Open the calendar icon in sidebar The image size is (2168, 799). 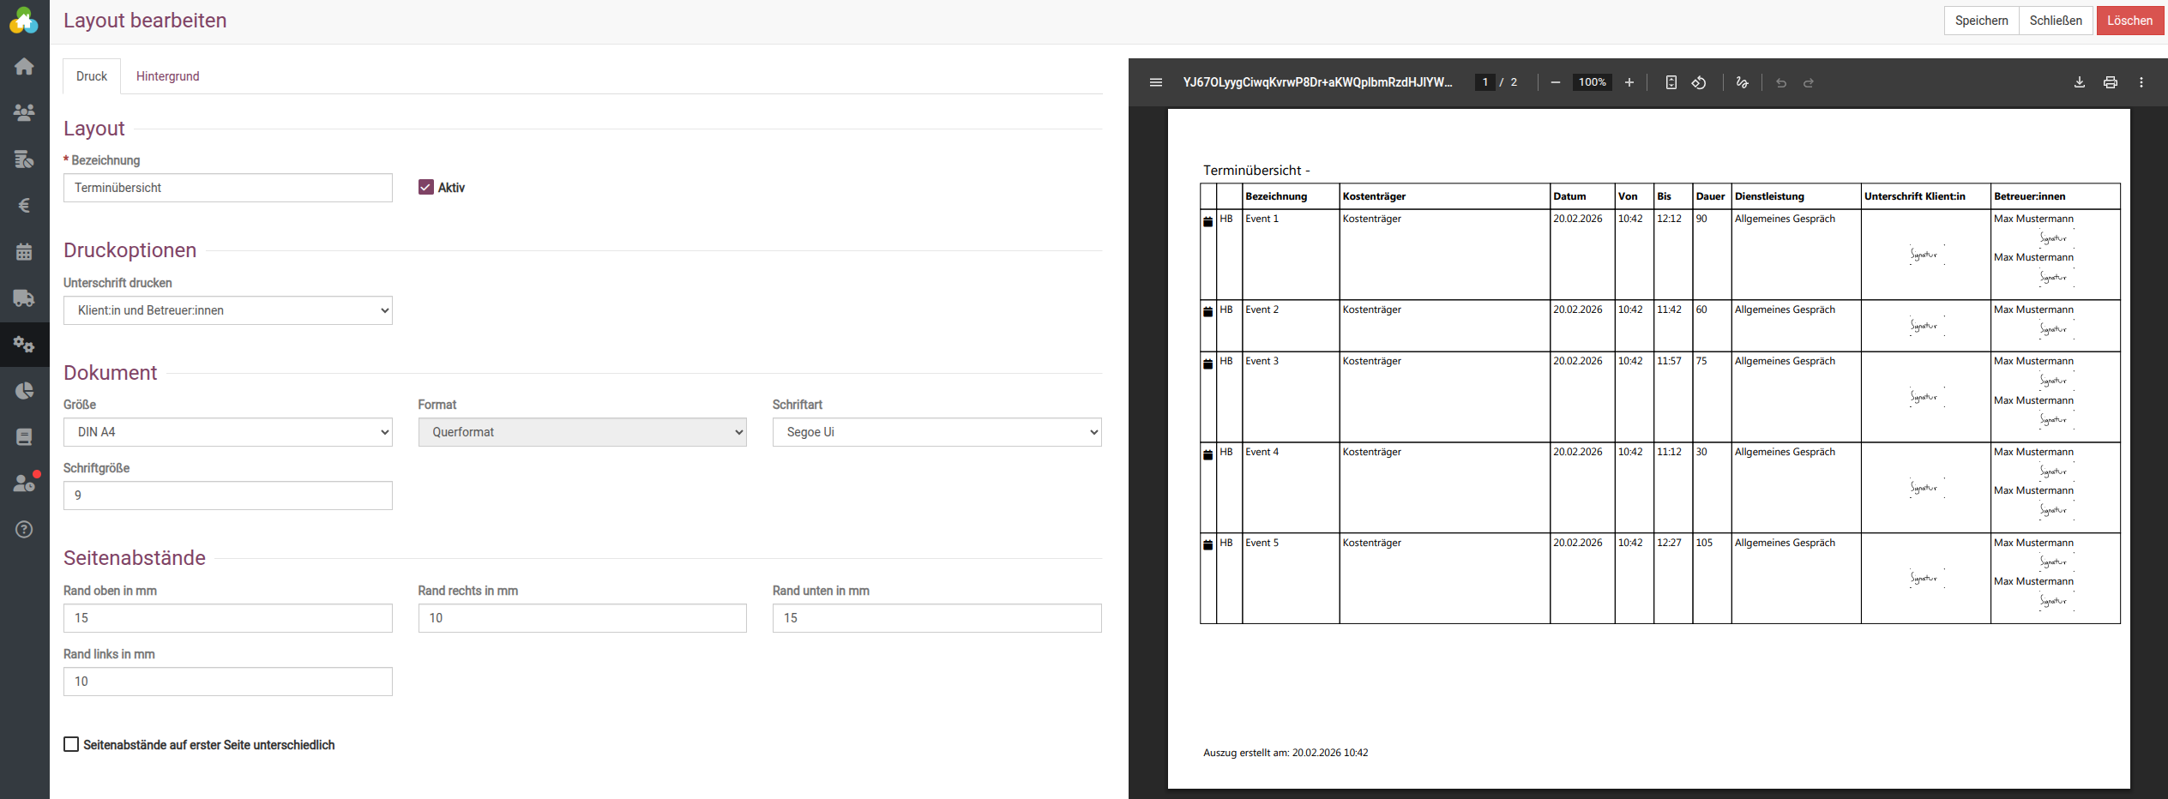24,252
